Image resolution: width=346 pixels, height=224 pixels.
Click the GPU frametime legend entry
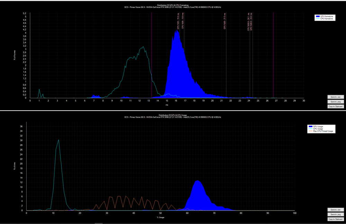coord(325,17)
